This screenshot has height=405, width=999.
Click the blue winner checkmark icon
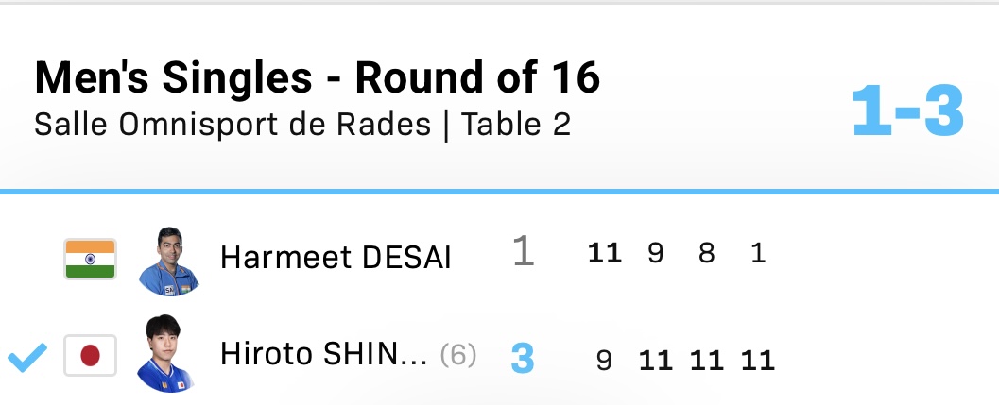28,358
